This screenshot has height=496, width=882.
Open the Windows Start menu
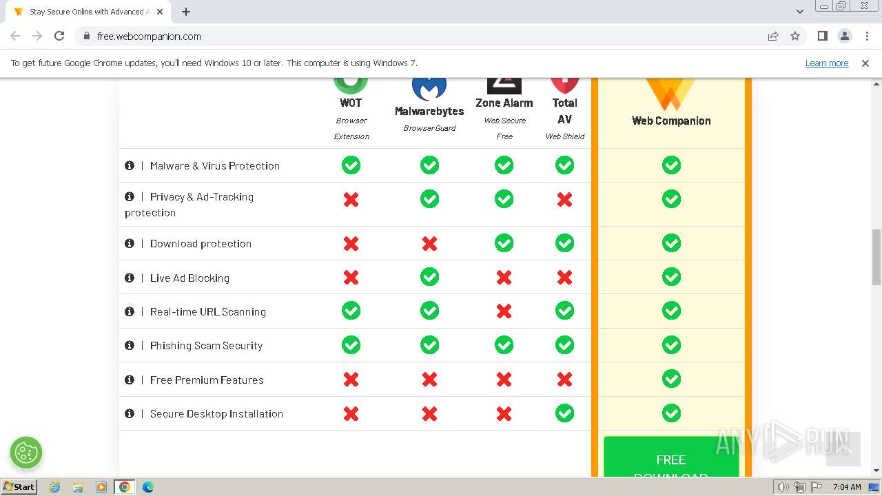19,487
